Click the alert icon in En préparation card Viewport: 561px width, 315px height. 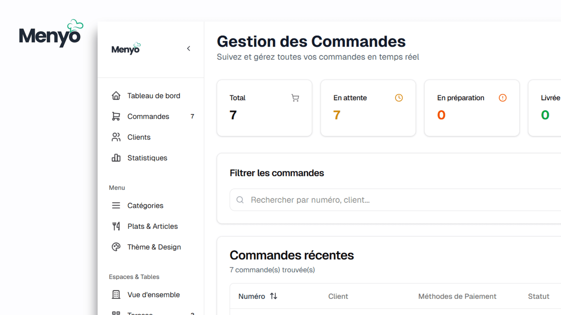[503, 98]
